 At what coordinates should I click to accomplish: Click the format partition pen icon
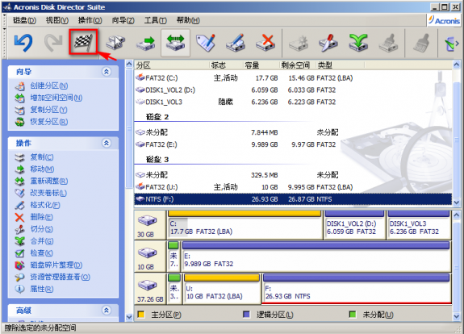pyautogui.click(x=236, y=44)
